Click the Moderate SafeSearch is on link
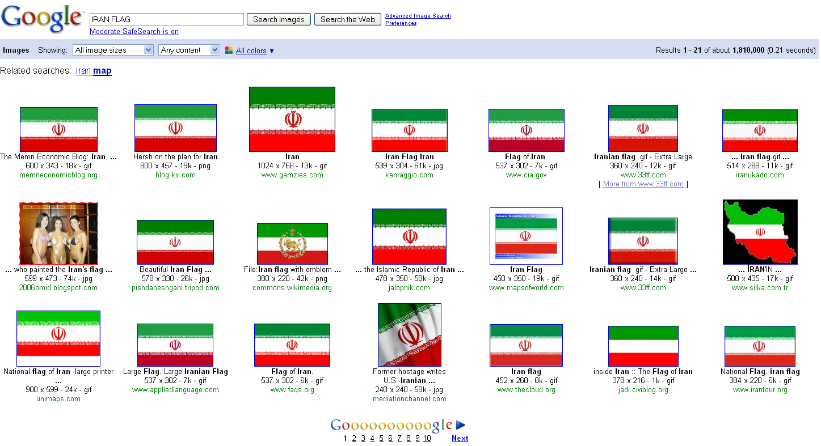This screenshot has width=821, height=446. pos(134,32)
